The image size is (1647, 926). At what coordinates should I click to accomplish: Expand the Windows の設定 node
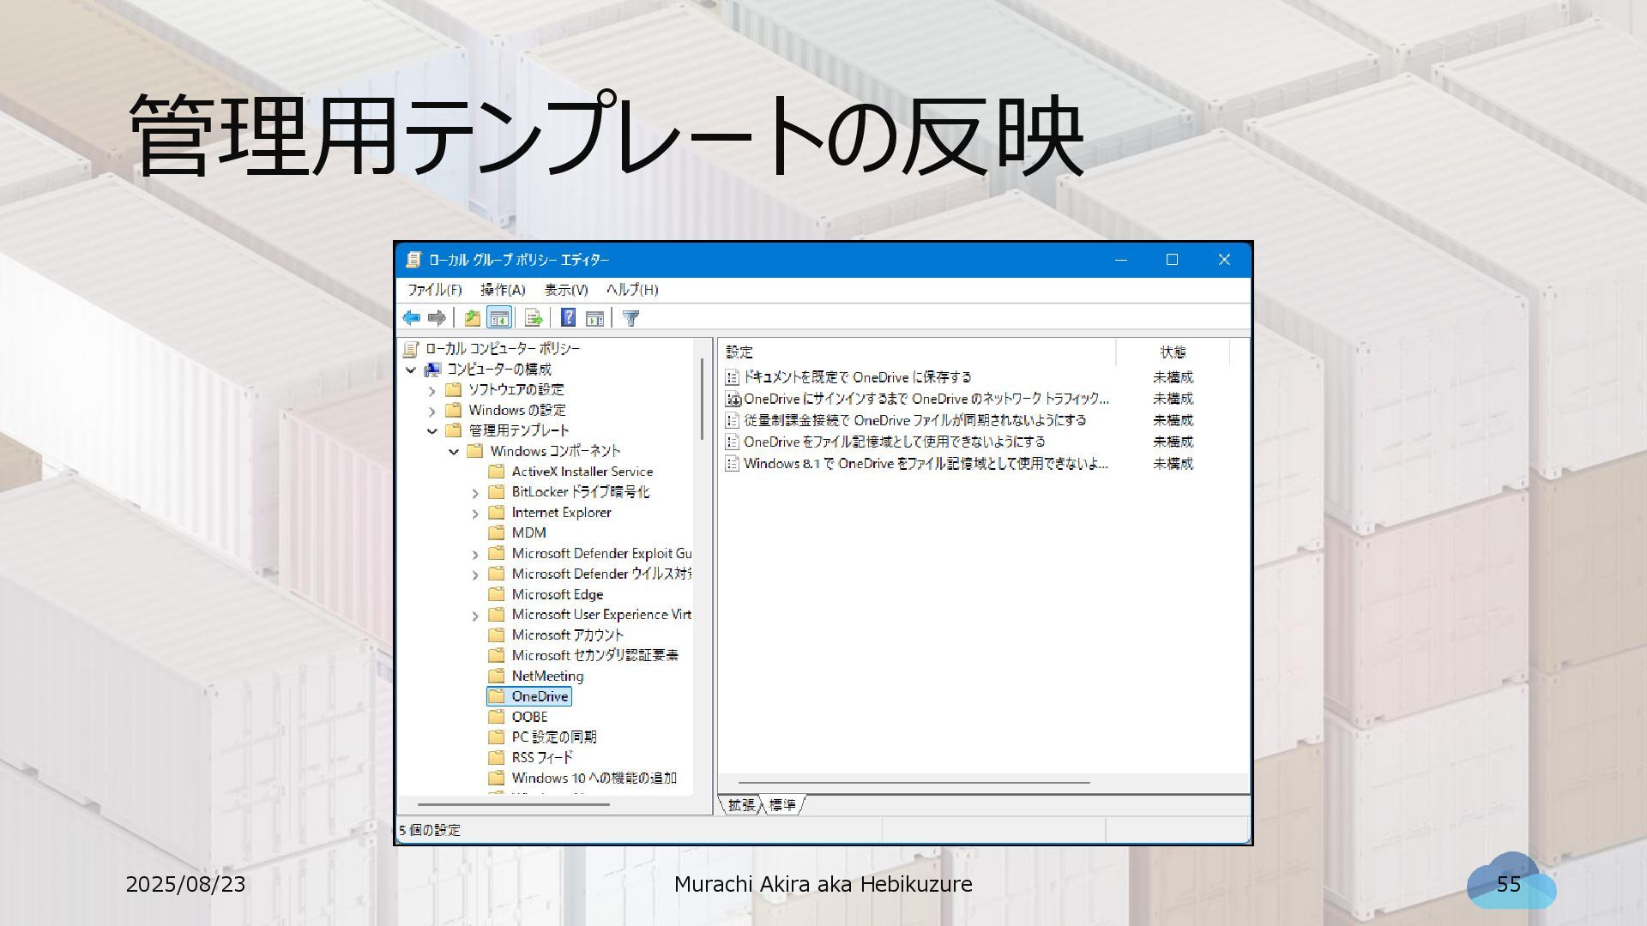(x=432, y=411)
